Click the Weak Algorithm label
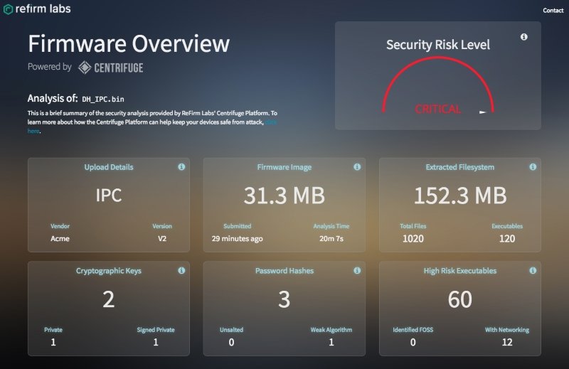 [x=331, y=330]
